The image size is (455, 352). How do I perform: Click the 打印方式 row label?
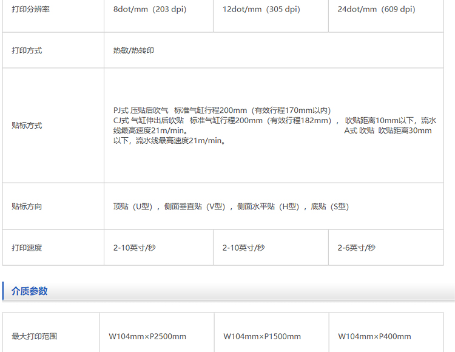(x=27, y=50)
